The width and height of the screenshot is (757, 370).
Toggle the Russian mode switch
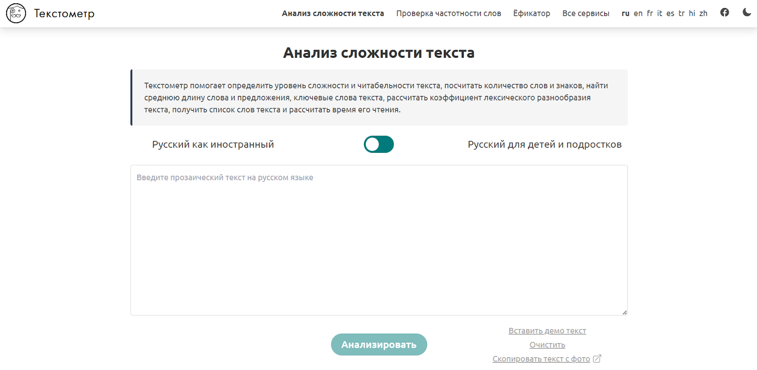tap(378, 144)
